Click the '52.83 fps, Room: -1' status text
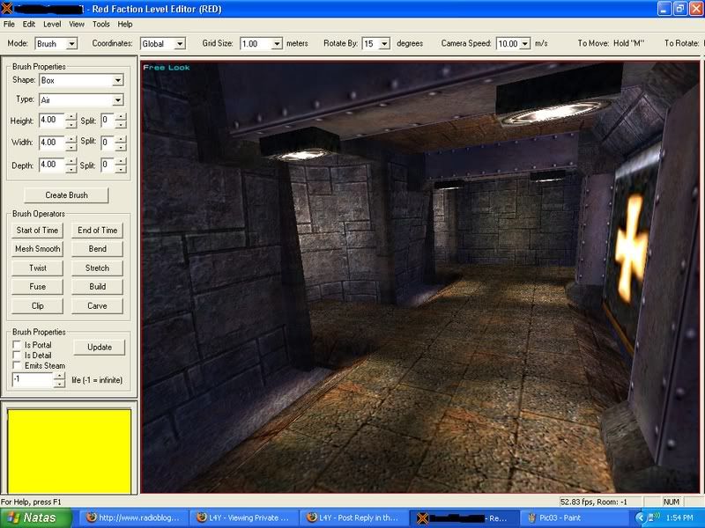The height and width of the screenshot is (528, 705). click(x=594, y=502)
